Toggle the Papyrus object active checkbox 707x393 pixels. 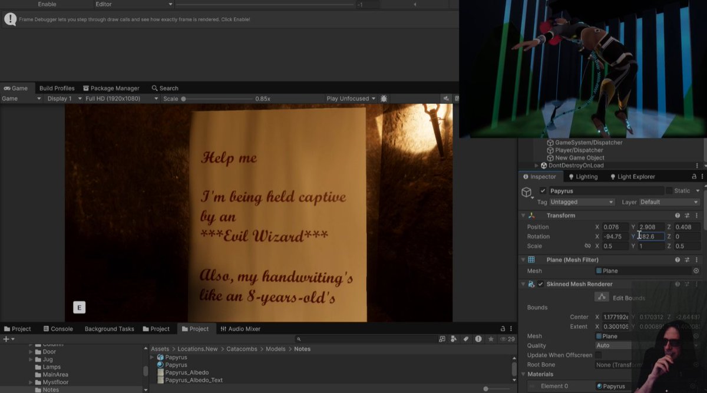[x=543, y=191]
